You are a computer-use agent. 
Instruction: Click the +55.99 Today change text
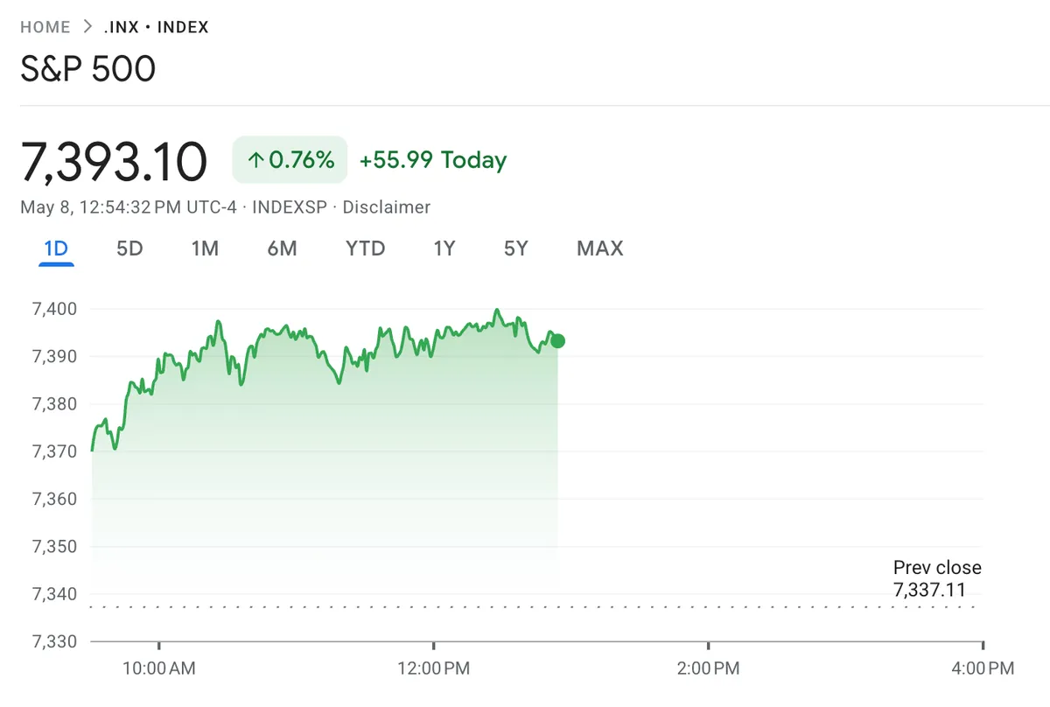[x=433, y=160]
